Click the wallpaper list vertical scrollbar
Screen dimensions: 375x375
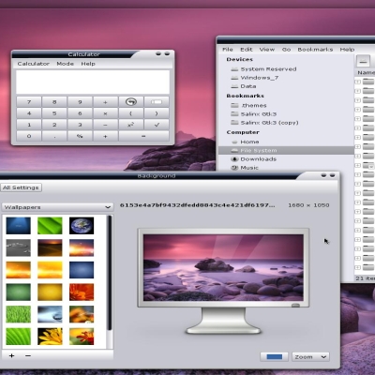coord(110,273)
